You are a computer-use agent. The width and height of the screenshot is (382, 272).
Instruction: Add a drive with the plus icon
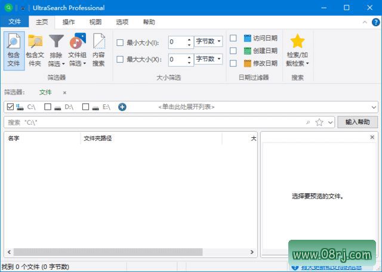122,107
